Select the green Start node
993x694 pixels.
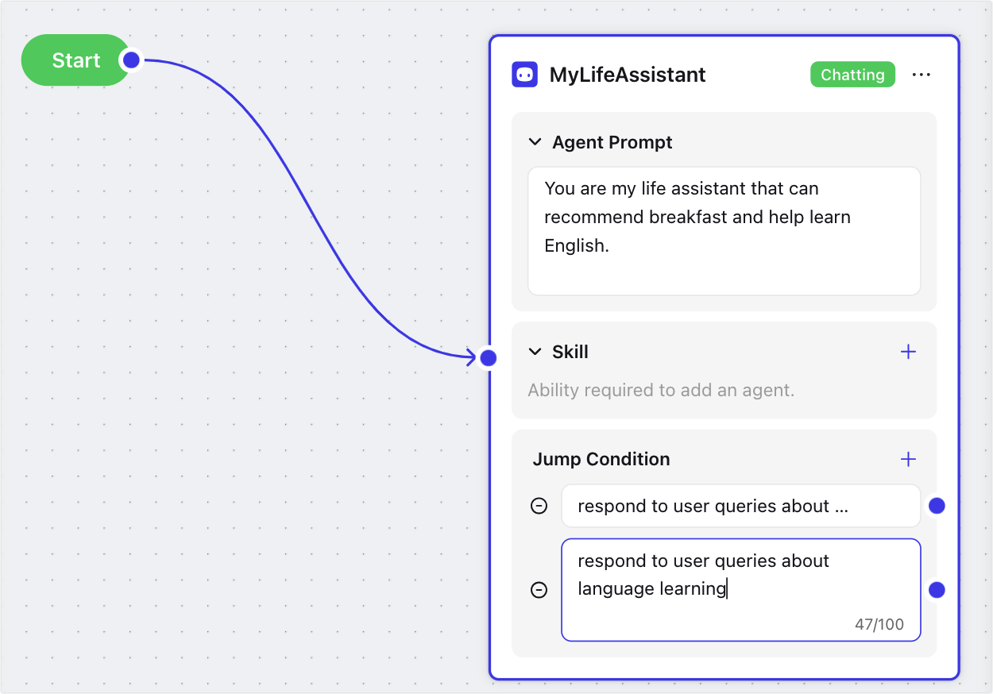[75, 60]
